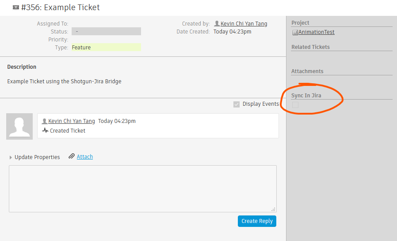The image size is (397, 241).
Task: Click the person icon next to Created by
Action: coord(217,24)
